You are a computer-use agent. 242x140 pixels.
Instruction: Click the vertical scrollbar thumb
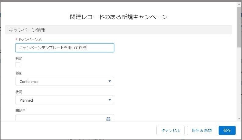pyautogui.click(x=239, y=27)
